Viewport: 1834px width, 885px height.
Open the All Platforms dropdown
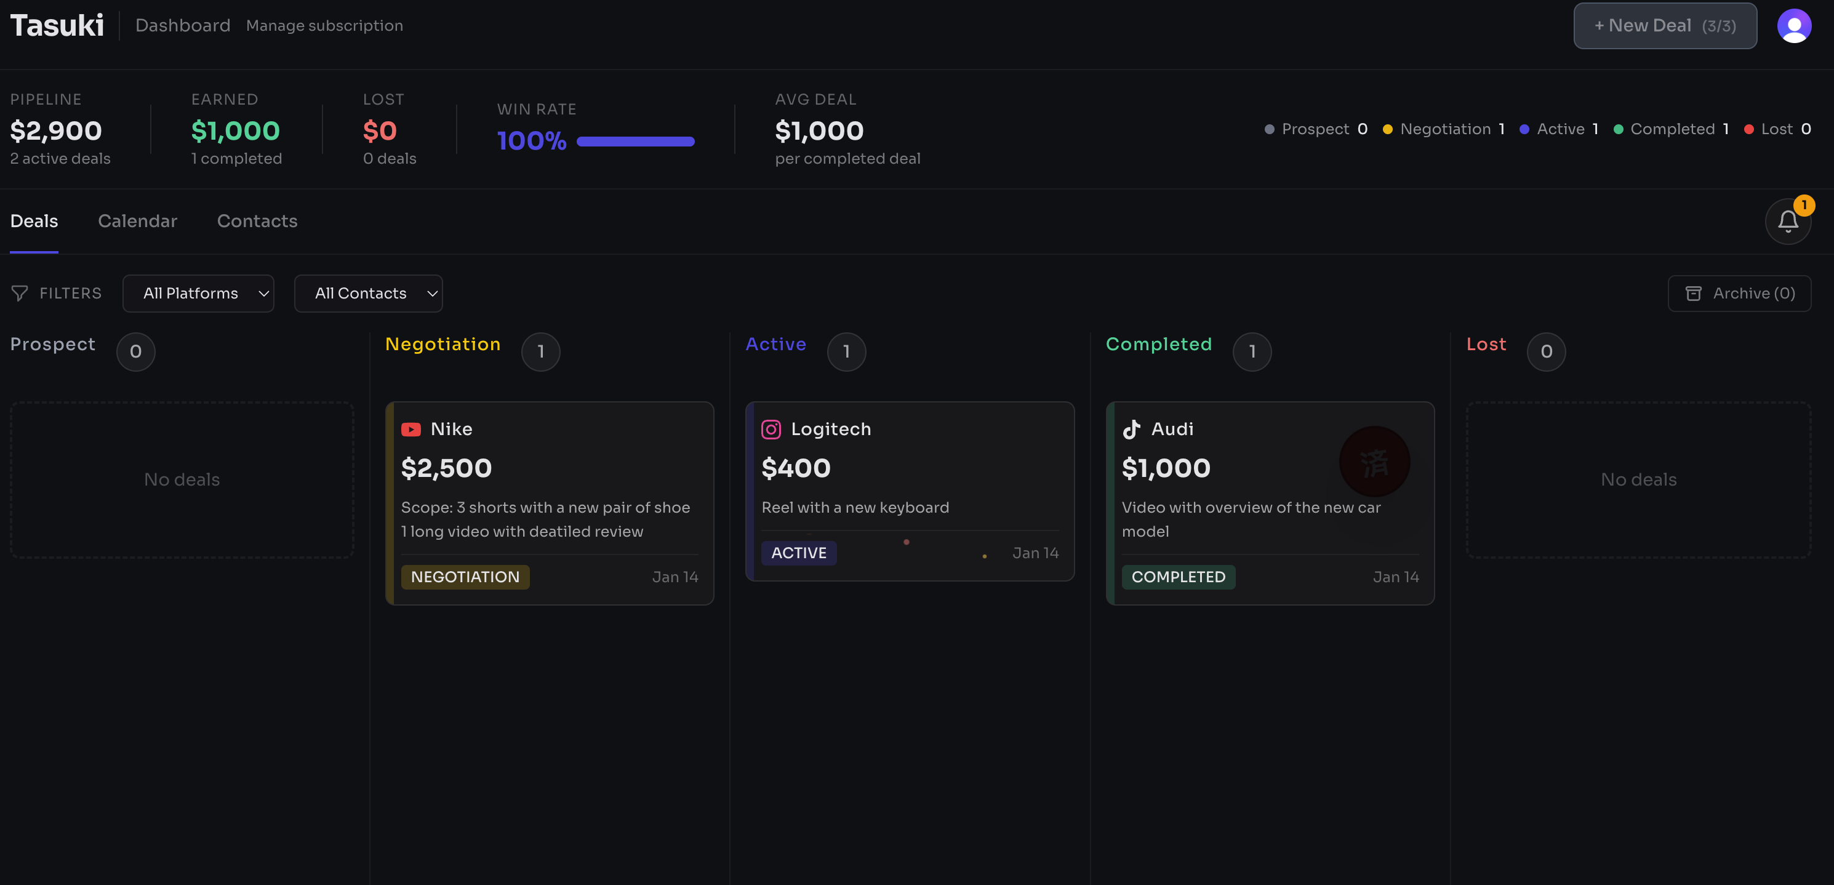[199, 292]
